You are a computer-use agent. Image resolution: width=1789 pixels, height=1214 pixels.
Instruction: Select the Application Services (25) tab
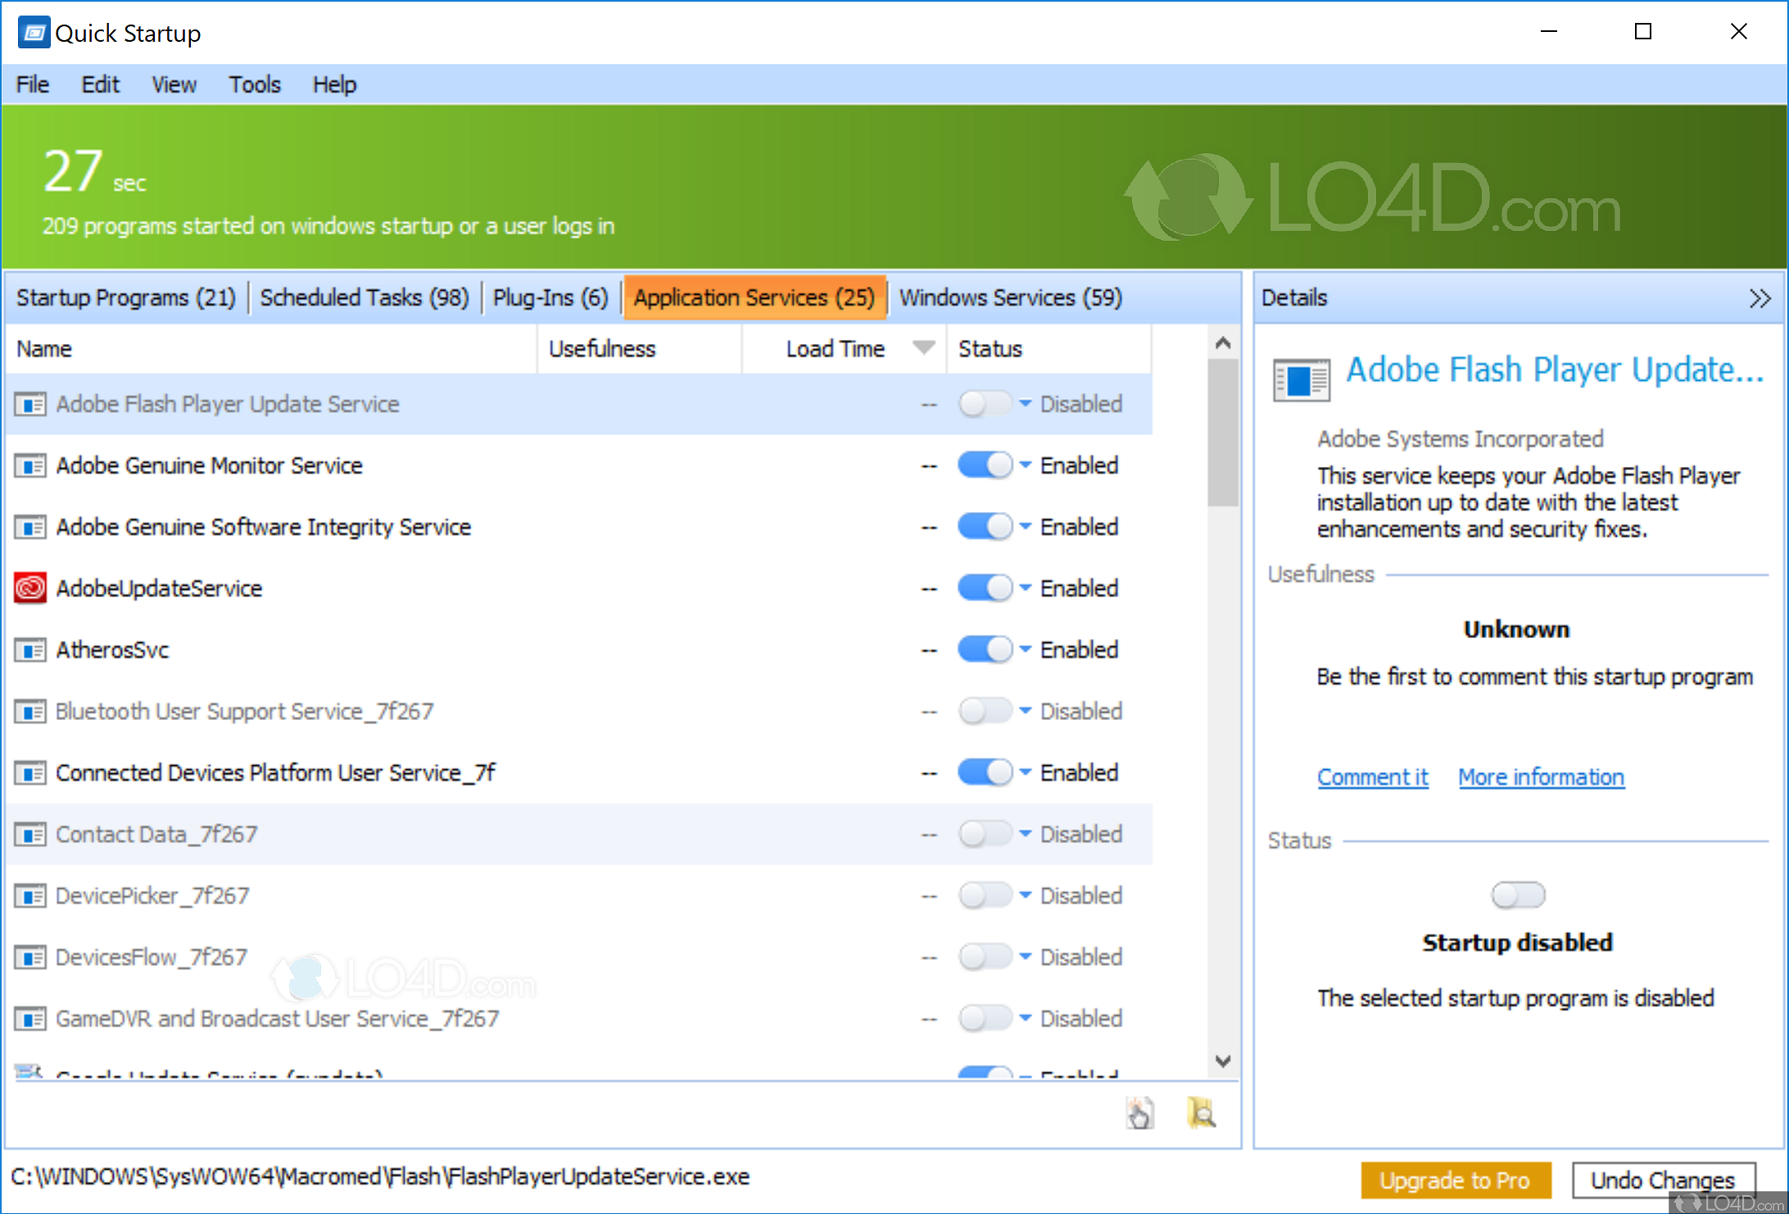pyautogui.click(x=754, y=297)
